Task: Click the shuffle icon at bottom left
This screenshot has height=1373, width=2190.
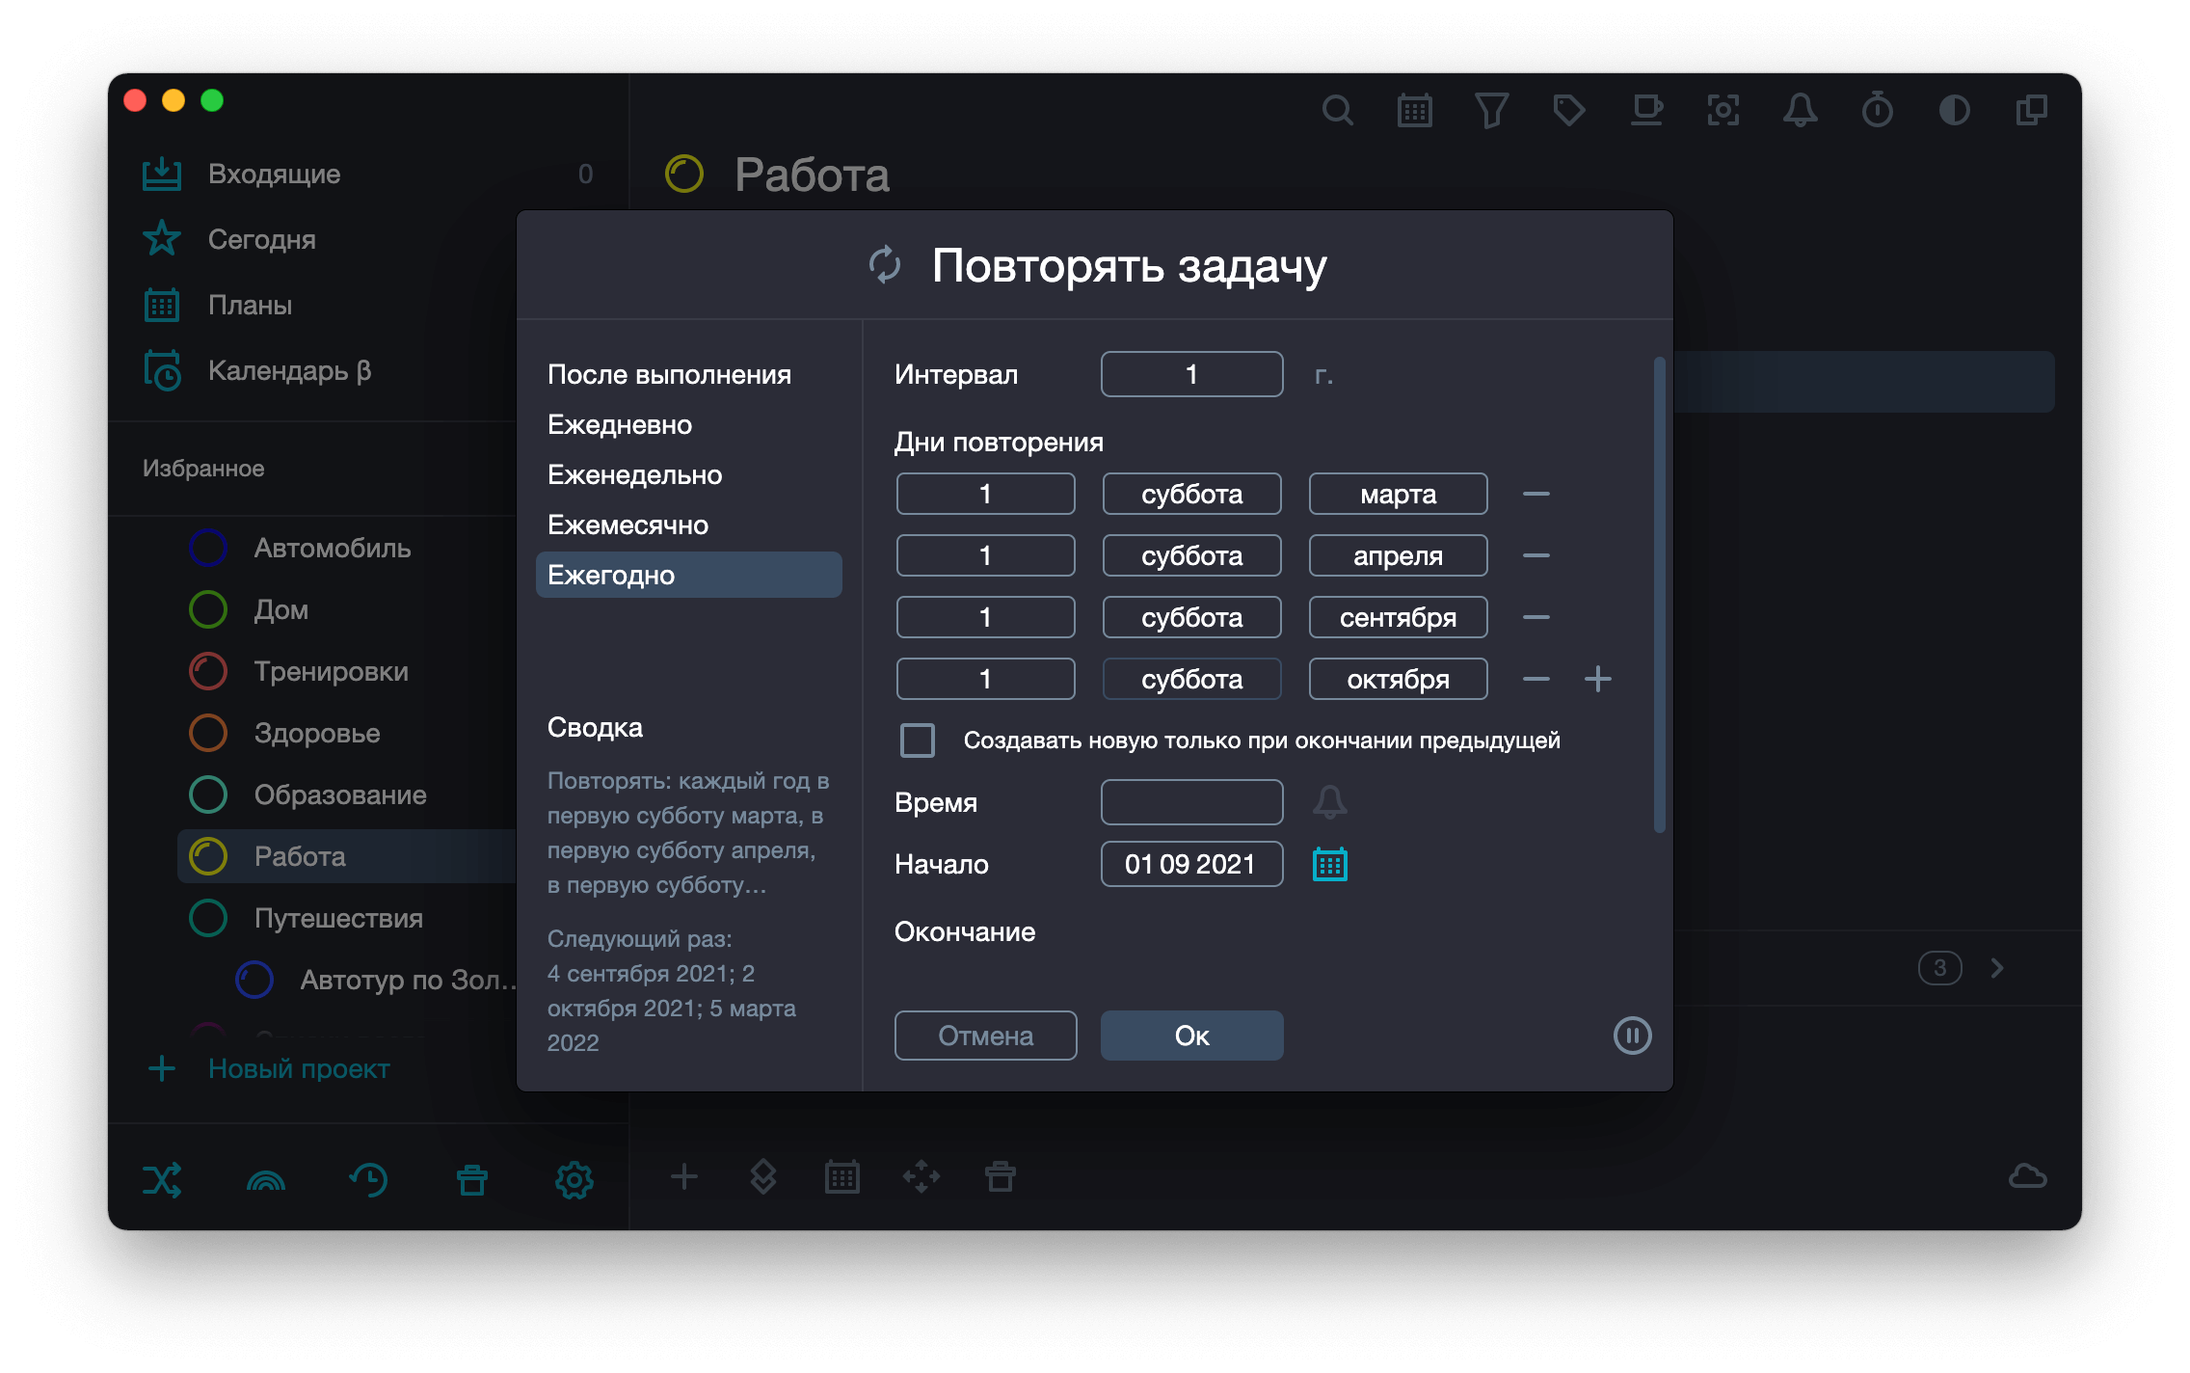Action: [162, 1179]
